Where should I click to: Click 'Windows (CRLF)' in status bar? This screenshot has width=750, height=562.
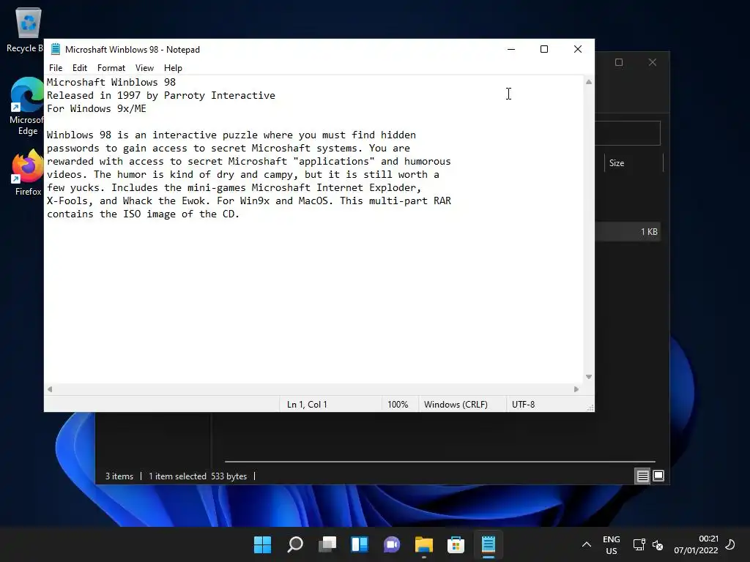456,404
